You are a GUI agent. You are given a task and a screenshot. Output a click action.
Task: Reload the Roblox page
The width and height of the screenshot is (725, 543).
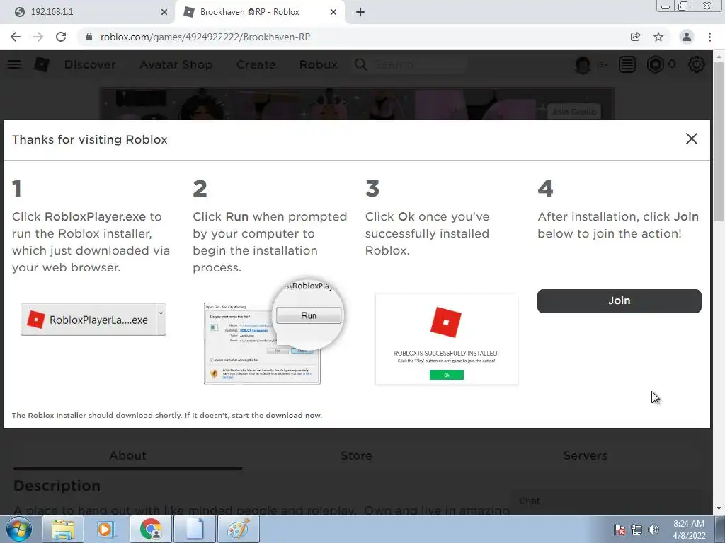(x=61, y=37)
